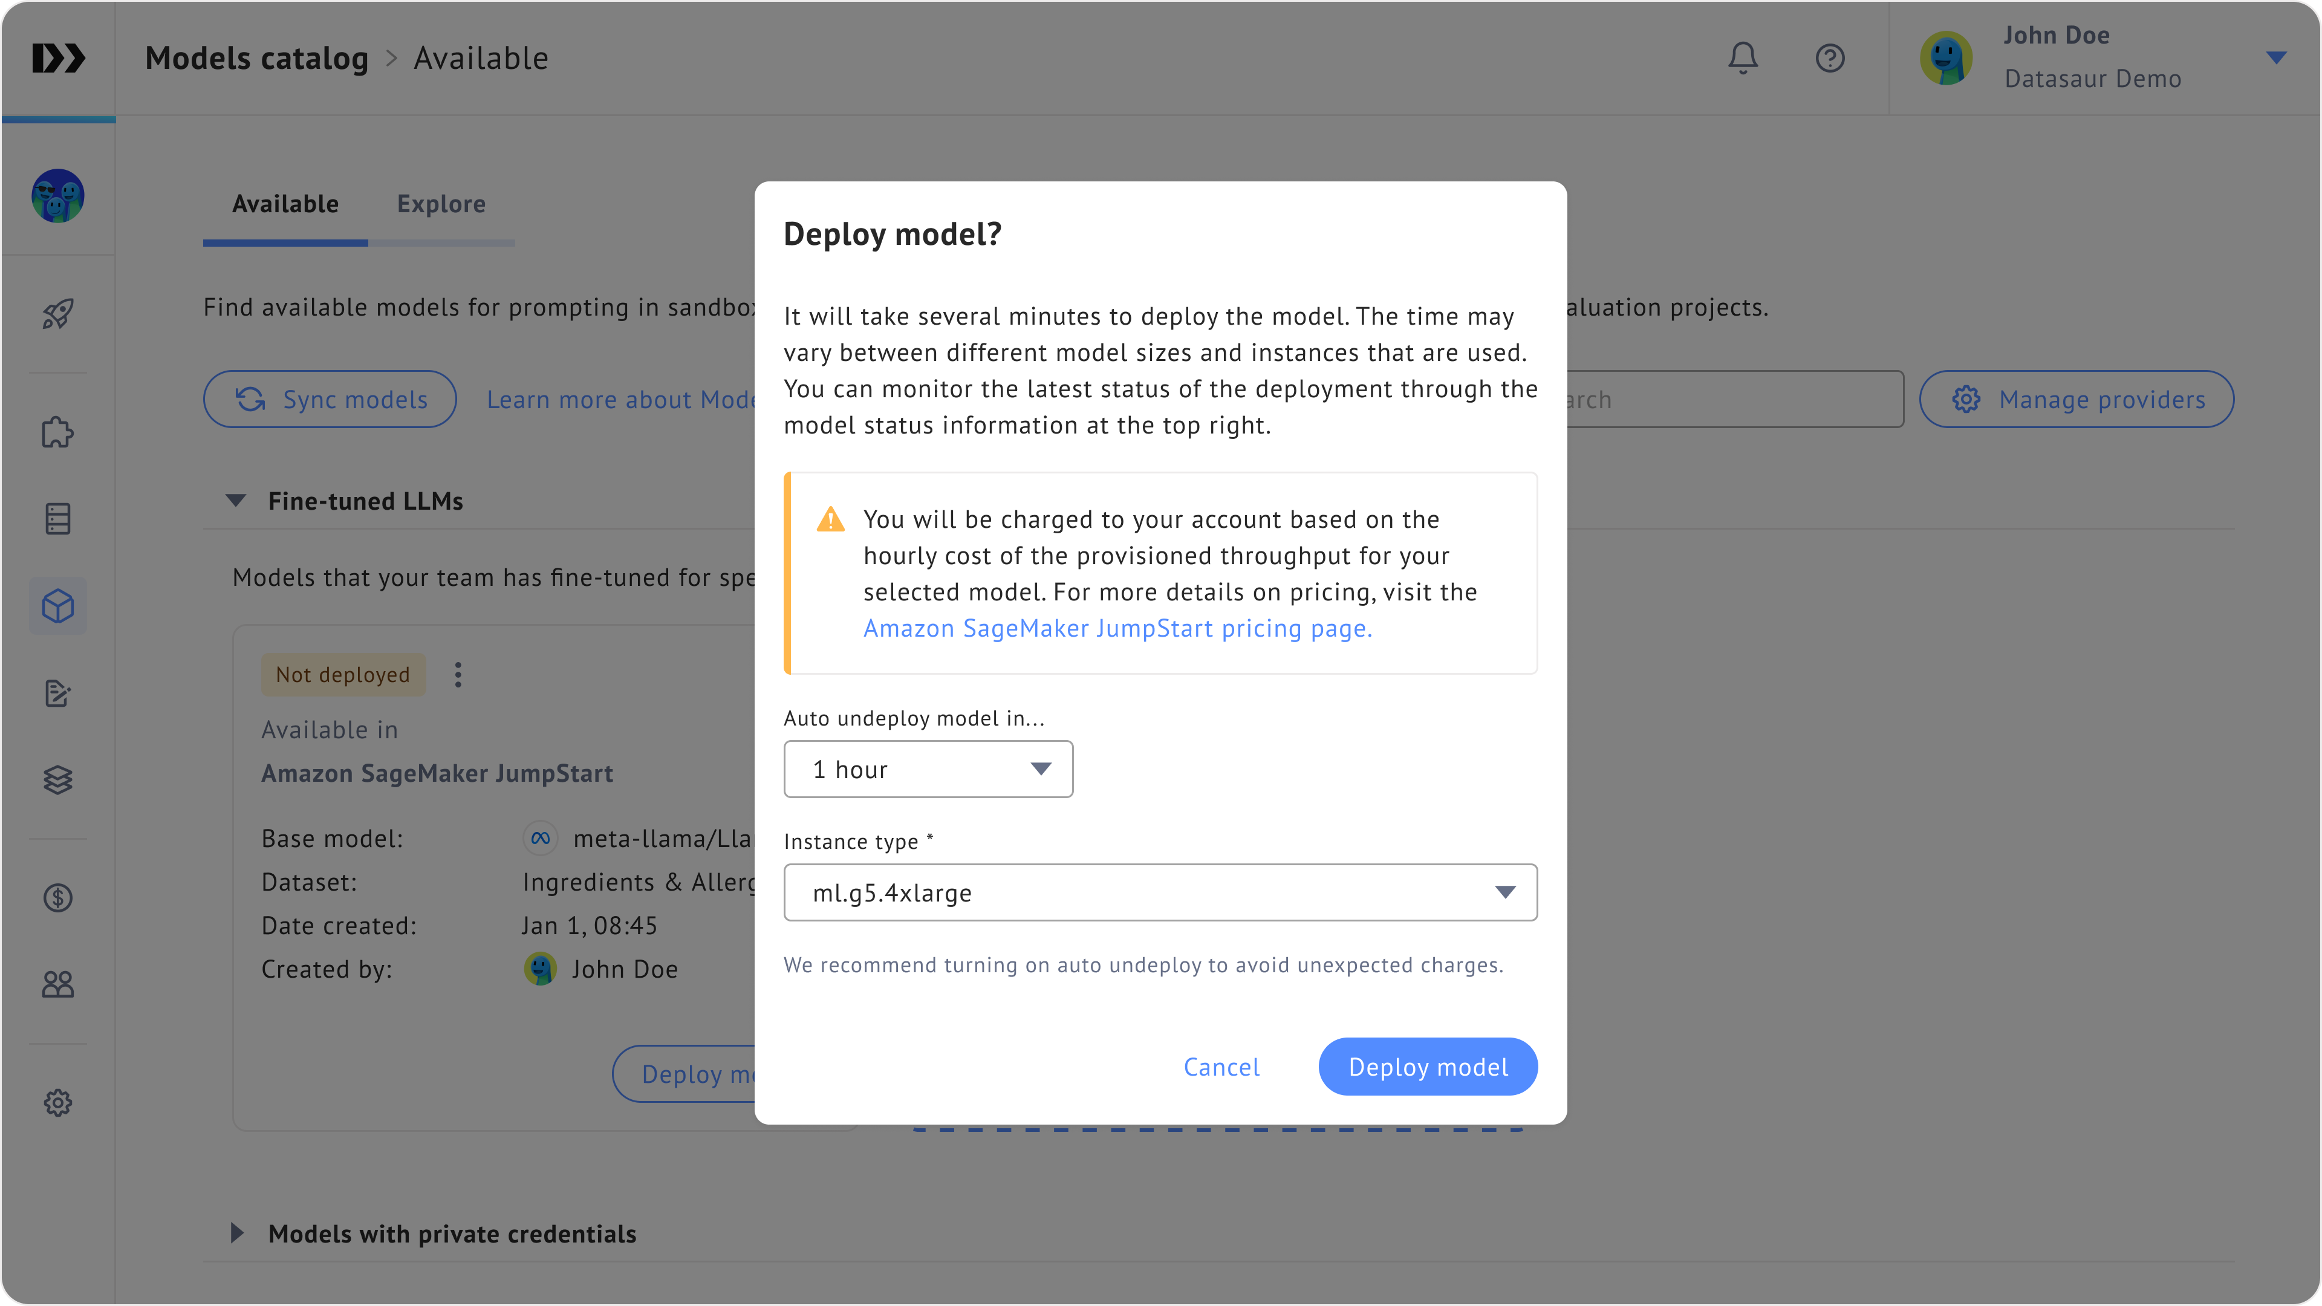The height and width of the screenshot is (1306, 2322).
Task: Click the rocket icon in sidebar
Action: coord(57,314)
